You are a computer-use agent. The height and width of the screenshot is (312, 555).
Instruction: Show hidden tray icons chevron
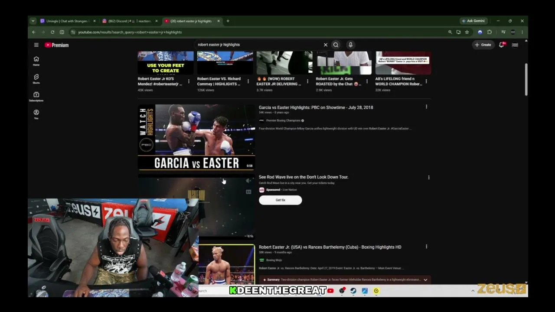pos(473,291)
